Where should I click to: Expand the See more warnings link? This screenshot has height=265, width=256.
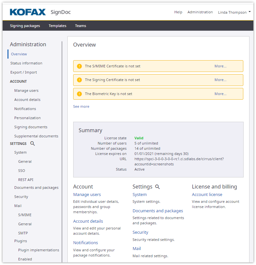click(81, 106)
